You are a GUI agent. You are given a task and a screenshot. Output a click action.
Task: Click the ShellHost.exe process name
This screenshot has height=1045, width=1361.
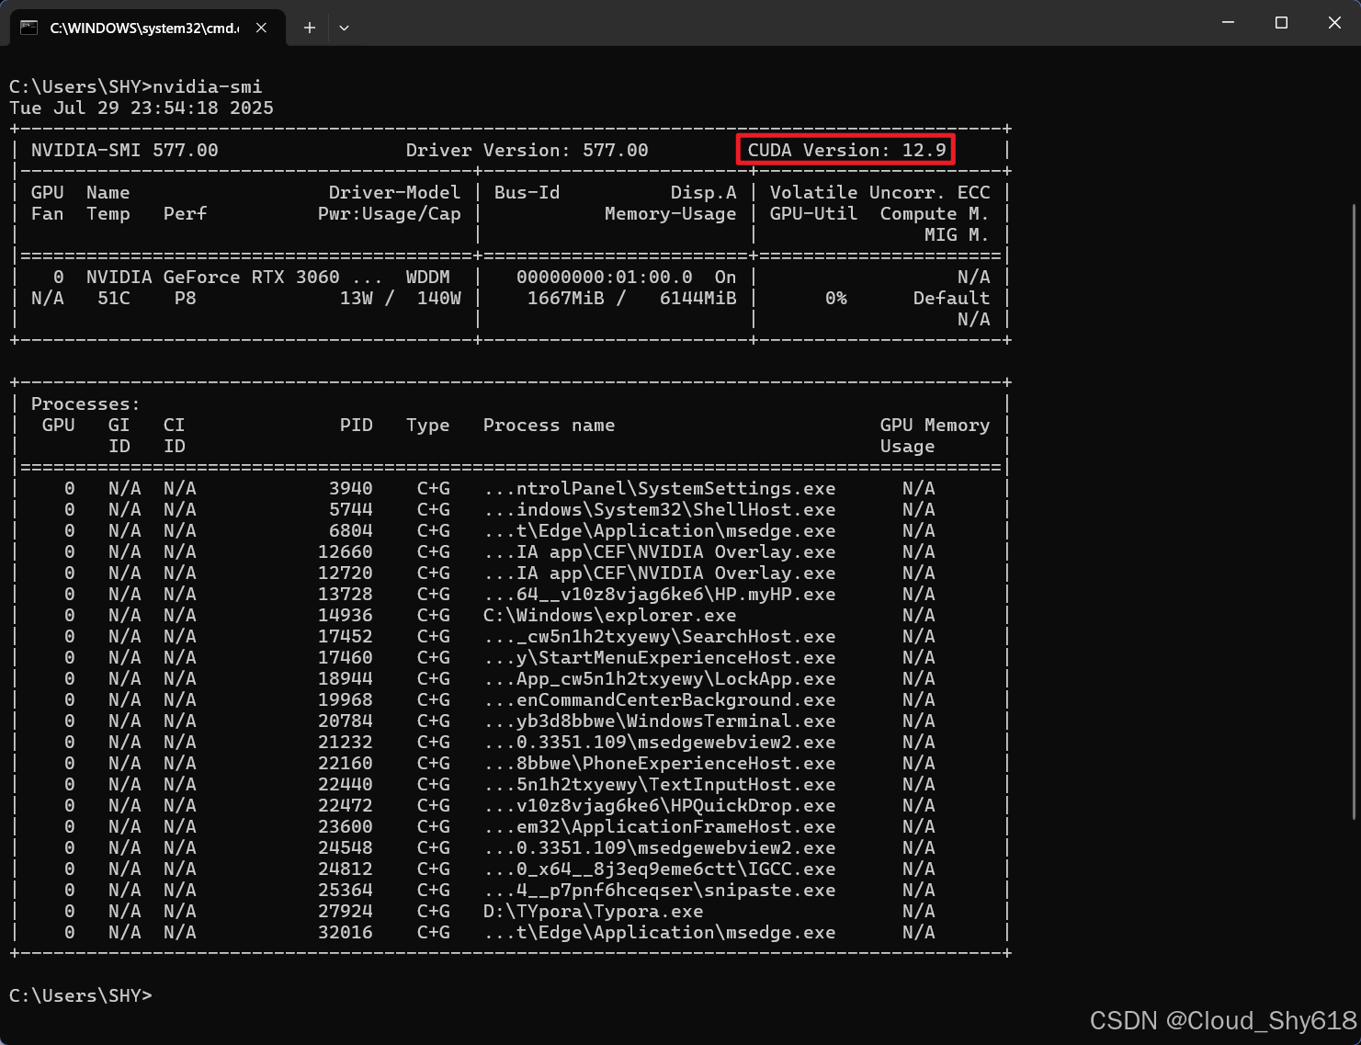coord(660,509)
